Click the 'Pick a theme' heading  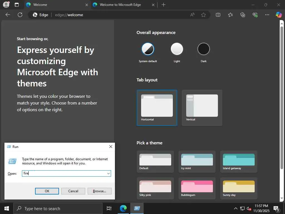[x=149, y=143]
